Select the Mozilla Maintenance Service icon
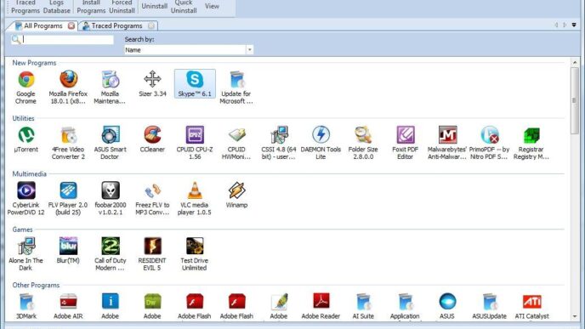The width and height of the screenshot is (585, 329). click(x=110, y=79)
